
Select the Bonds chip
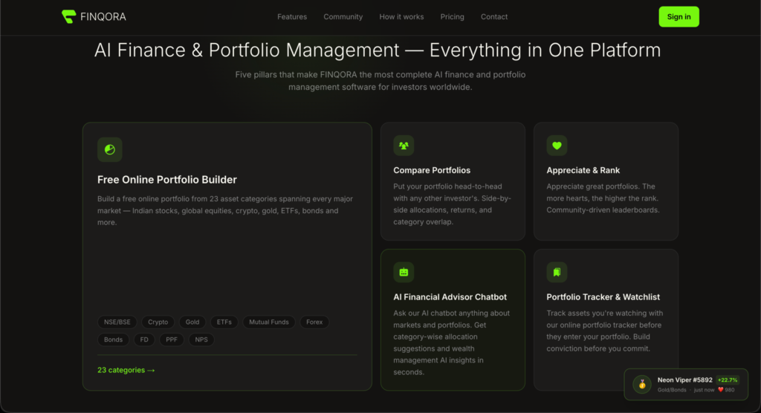113,339
